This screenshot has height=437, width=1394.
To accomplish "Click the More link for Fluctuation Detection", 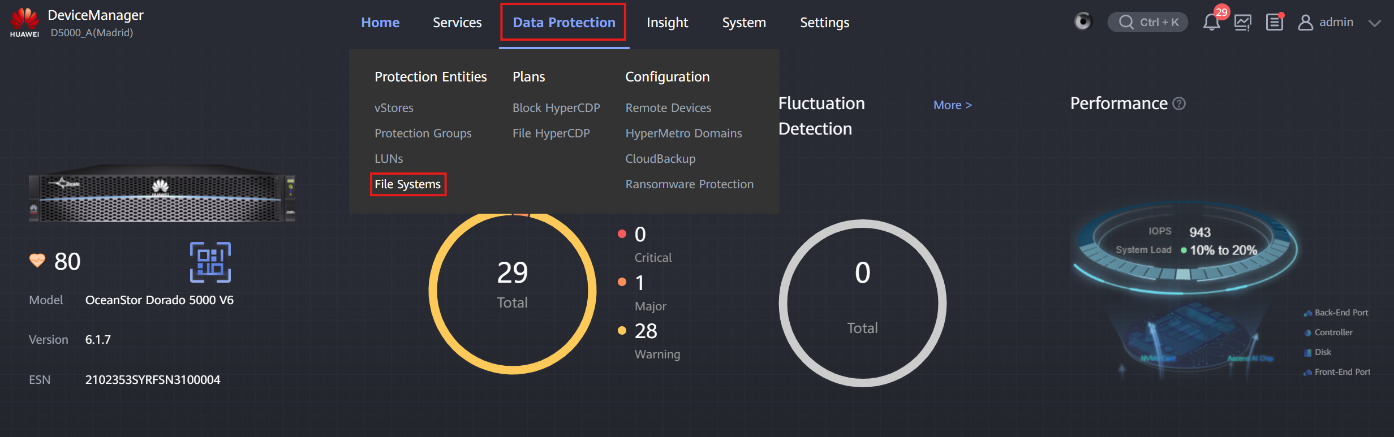I will click(x=952, y=105).
